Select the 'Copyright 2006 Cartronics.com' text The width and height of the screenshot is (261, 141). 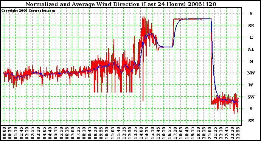coord(28,11)
